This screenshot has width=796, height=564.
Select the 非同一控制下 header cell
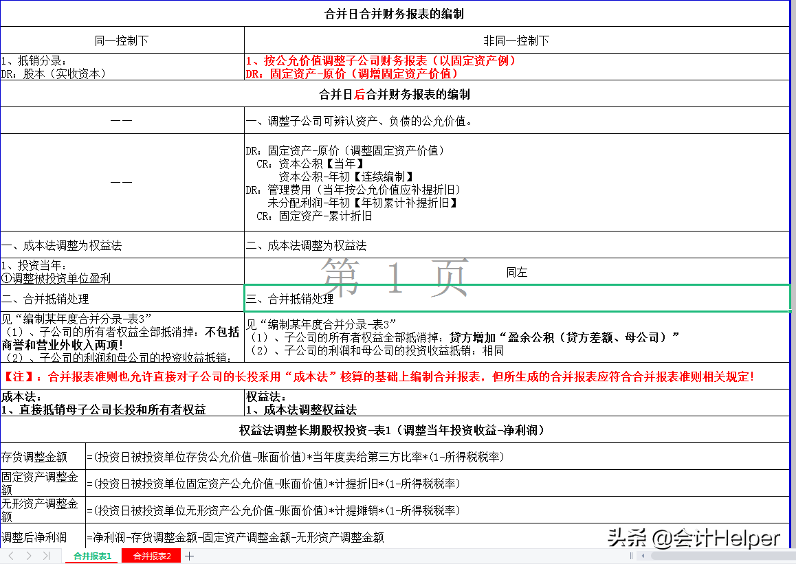click(519, 40)
